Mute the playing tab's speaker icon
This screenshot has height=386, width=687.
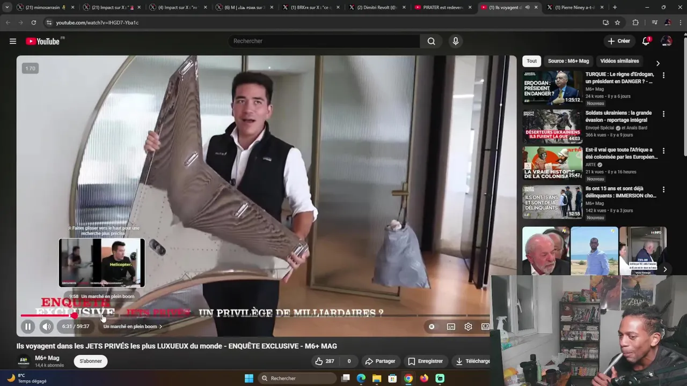527,8
